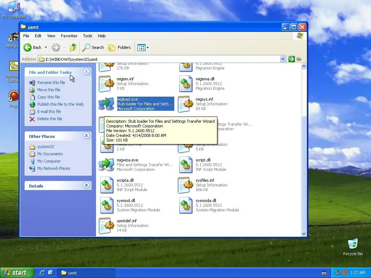Image resolution: width=371 pixels, height=278 pixels.
Task: Open My Documents in Other Places
Action: tap(50, 154)
